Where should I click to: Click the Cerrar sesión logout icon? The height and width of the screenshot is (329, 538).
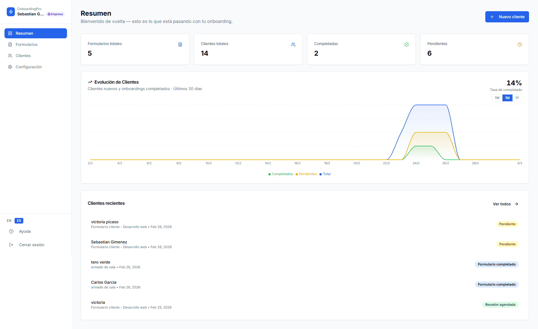pos(11,245)
